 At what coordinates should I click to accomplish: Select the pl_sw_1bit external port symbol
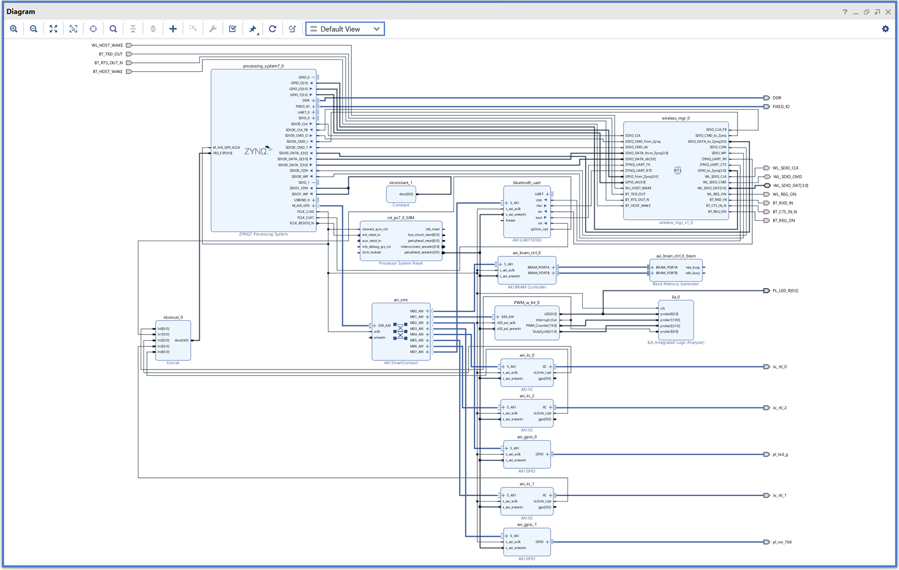(766, 542)
